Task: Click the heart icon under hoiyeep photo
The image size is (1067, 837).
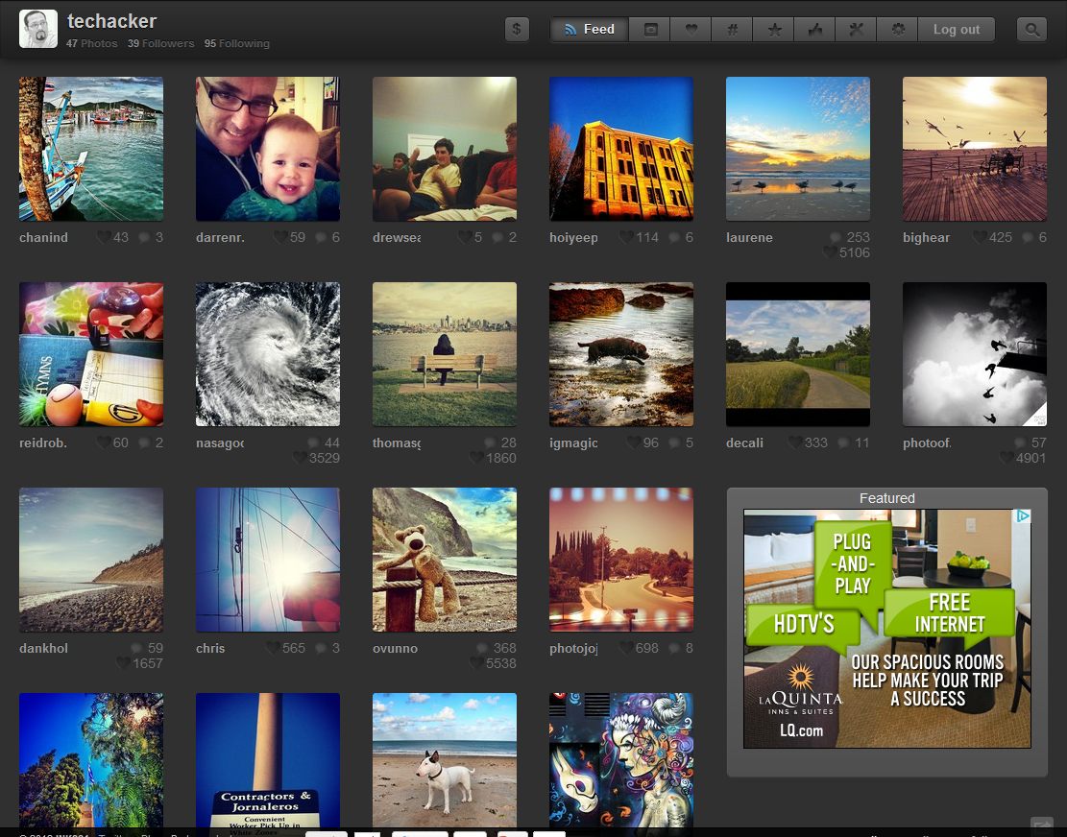Action: (626, 237)
